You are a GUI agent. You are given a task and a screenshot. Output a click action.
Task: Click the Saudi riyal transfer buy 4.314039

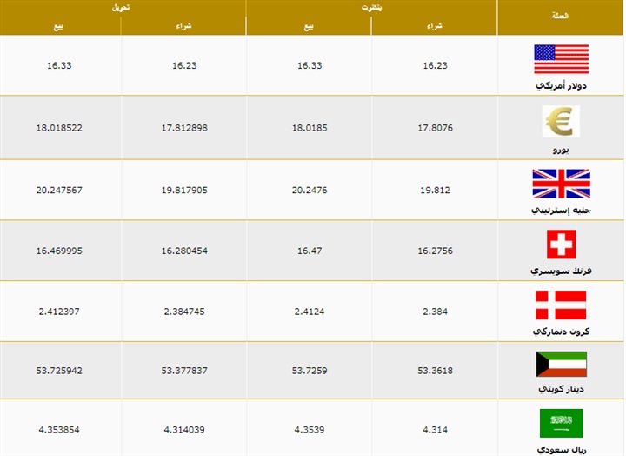[x=184, y=429]
